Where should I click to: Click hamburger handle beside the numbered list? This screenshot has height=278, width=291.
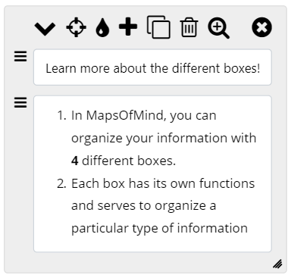point(20,102)
